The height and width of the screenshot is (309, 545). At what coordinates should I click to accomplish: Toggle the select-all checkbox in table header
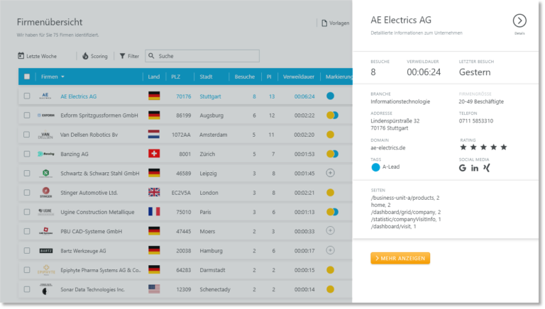(x=27, y=77)
